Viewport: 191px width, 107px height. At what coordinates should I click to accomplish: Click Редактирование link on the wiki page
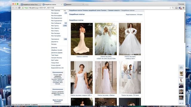tap(131, 15)
